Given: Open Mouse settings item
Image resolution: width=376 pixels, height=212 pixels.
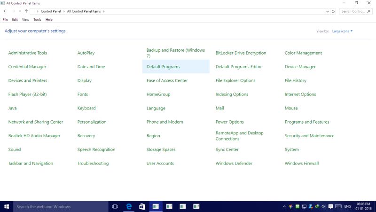Looking at the screenshot, I should pyautogui.click(x=291, y=108).
